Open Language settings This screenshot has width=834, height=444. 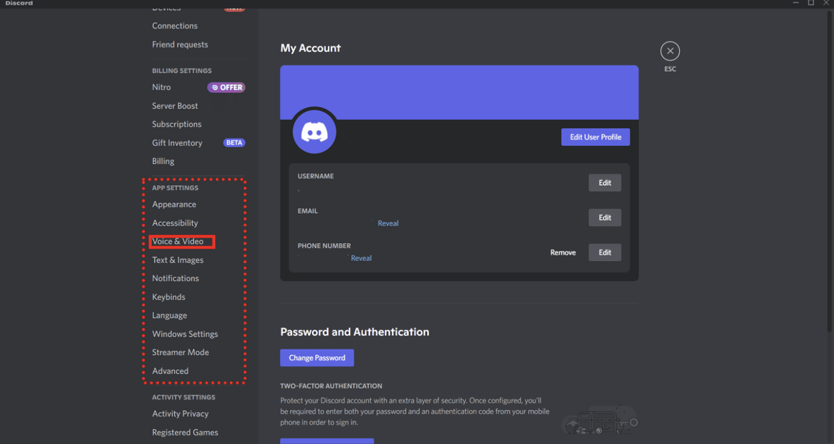click(170, 315)
